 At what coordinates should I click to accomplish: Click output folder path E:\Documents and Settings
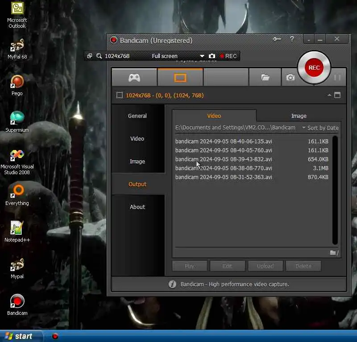pos(235,128)
